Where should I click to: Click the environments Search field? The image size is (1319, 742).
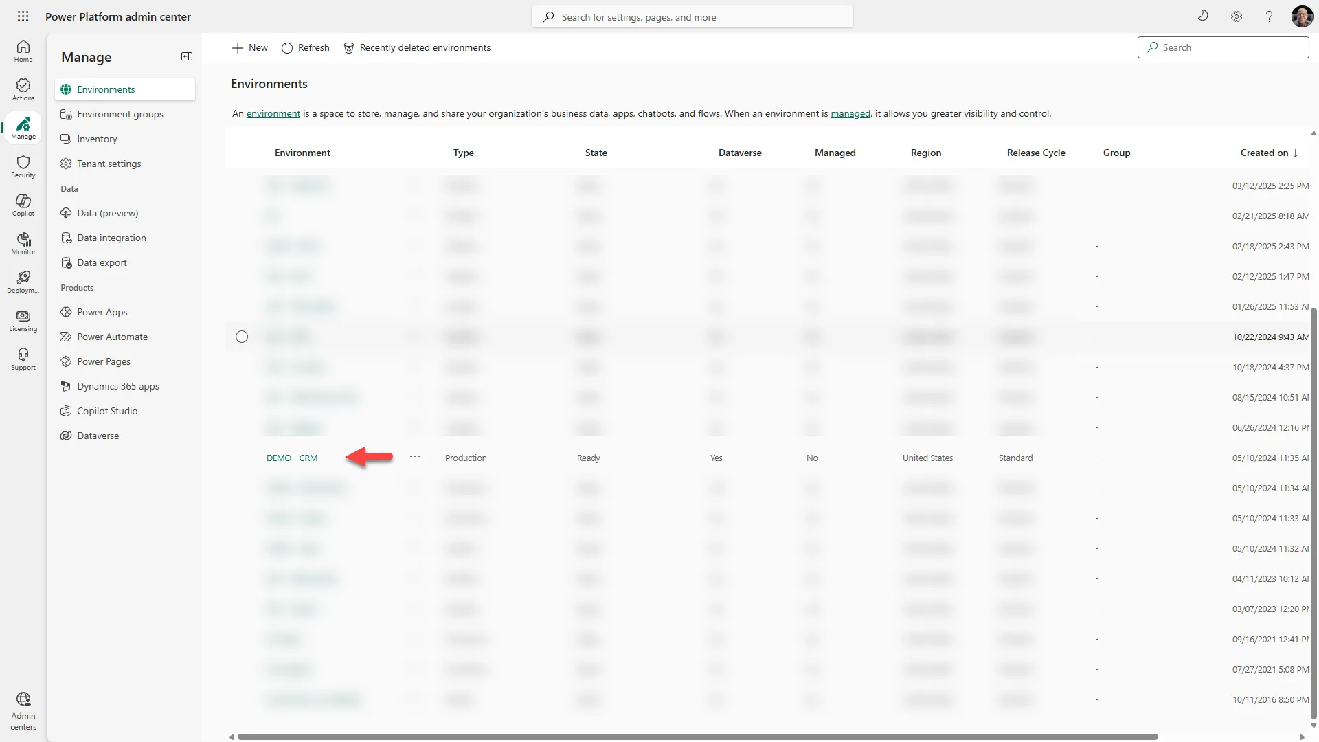pyautogui.click(x=1223, y=47)
